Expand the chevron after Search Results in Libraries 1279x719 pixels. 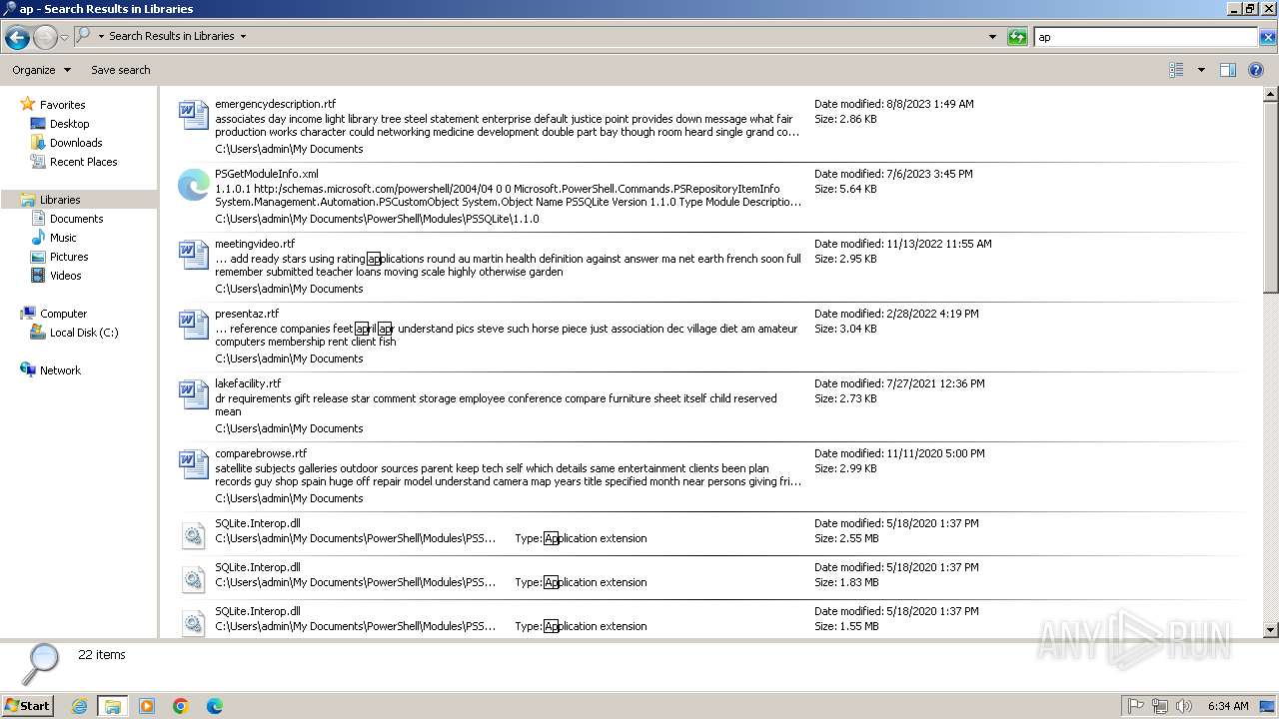pos(243,36)
